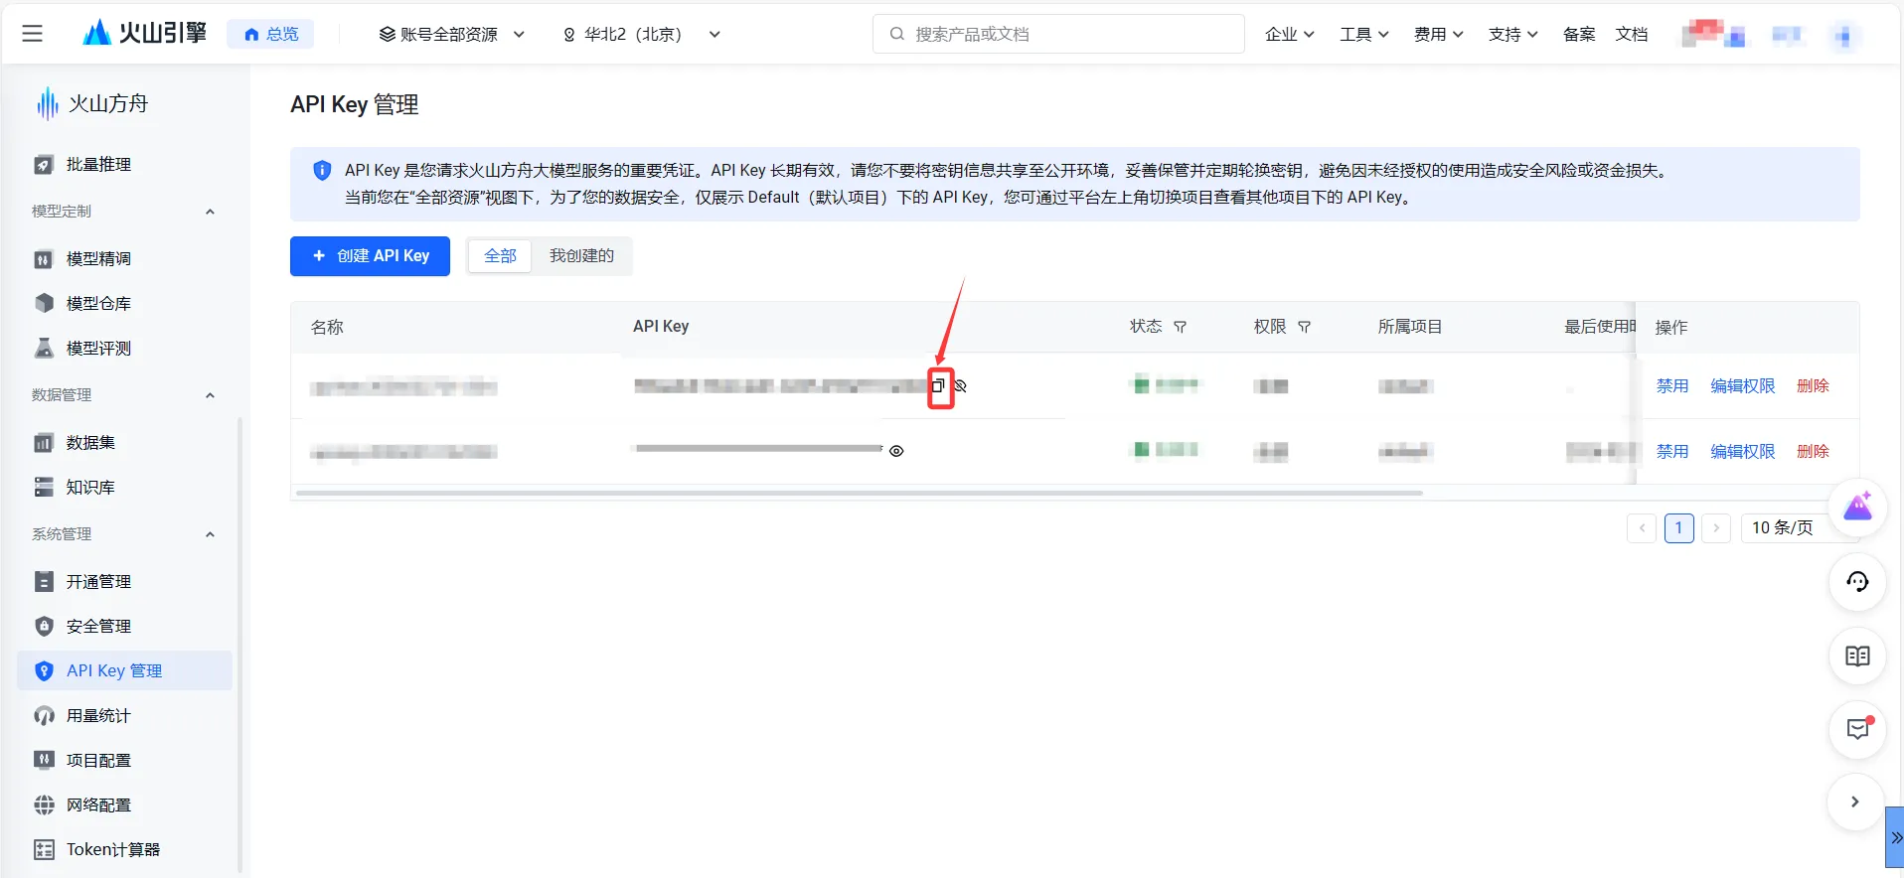1904x878 pixels.
Task: Go to 文档 in the top bar
Action: (x=1632, y=34)
